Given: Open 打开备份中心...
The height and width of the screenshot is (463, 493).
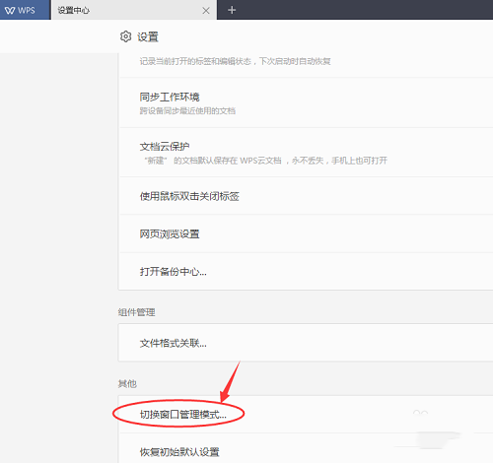Looking at the screenshot, I should click(x=306, y=272).
